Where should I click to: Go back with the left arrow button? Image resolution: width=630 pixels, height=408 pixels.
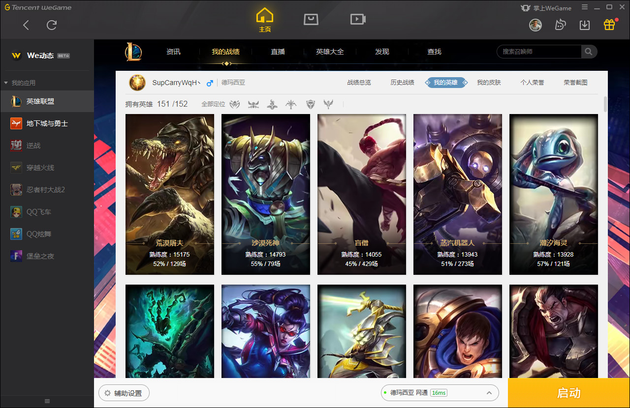pyautogui.click(x=26, y=25)
